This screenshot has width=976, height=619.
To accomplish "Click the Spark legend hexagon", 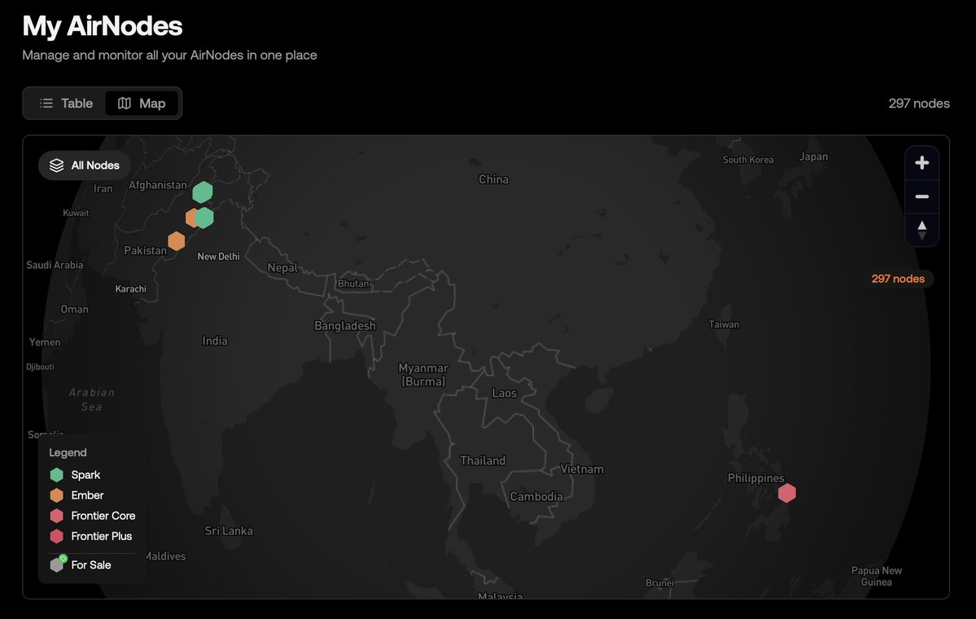I will click(x=57, y=475).
